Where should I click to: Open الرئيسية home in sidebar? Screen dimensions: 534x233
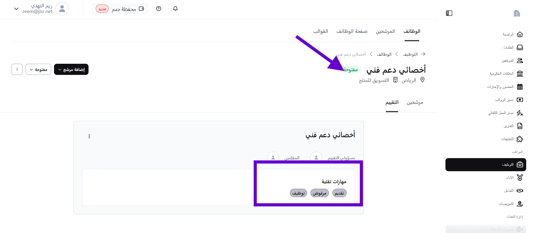[512, 34]
